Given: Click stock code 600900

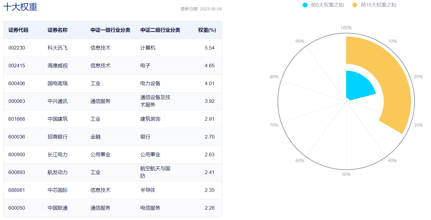Looking at the screenshot, I should [x=17, y=155].
